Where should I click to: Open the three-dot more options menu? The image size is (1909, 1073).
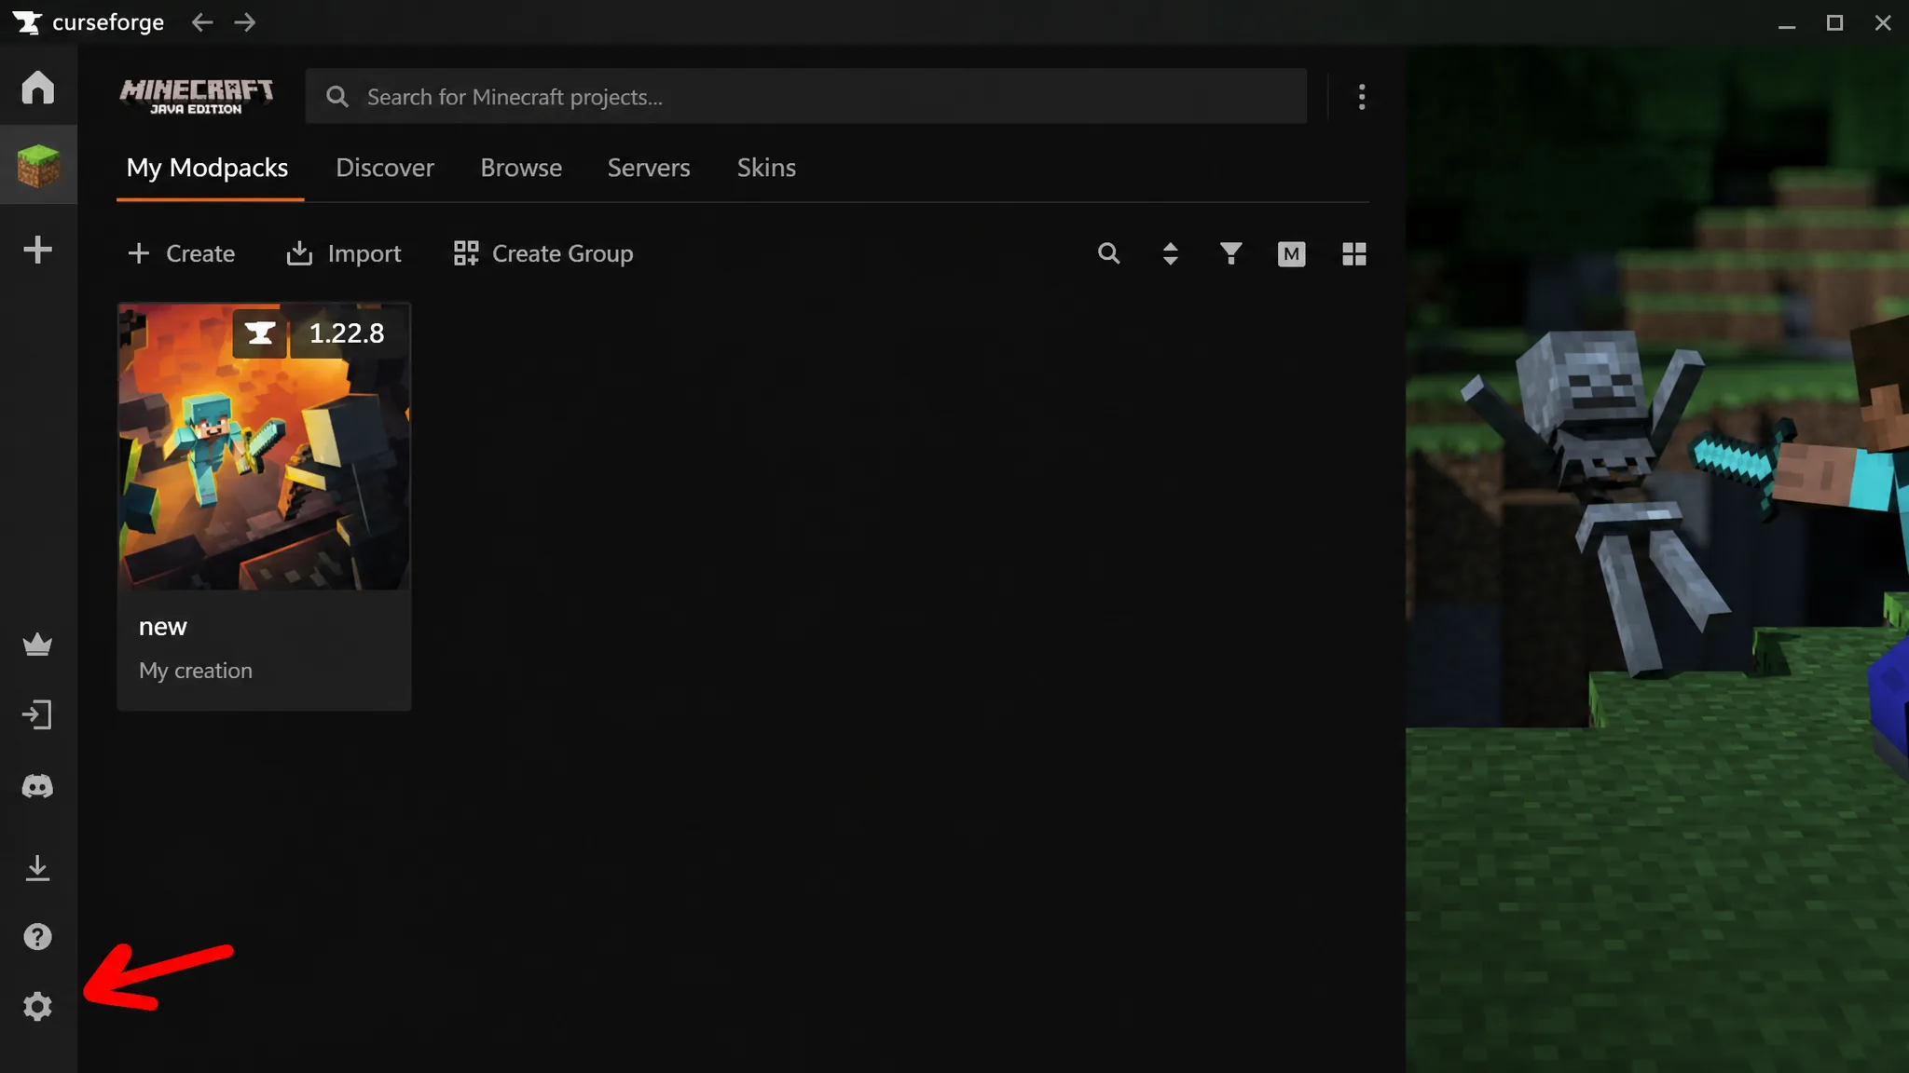[1362, 97]
